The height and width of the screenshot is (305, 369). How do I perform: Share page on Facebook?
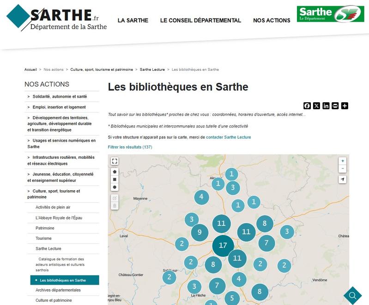pos(307,106)
